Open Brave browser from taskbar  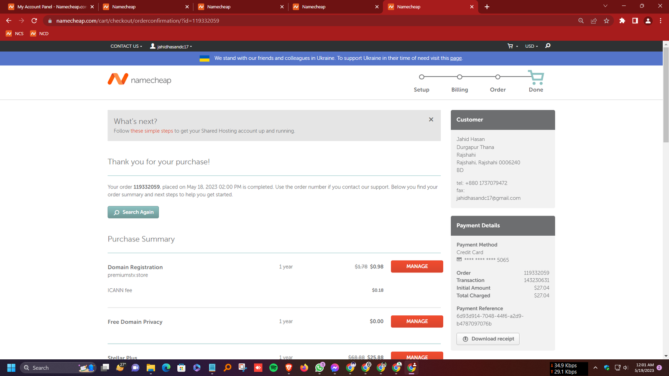pos(289,368)
